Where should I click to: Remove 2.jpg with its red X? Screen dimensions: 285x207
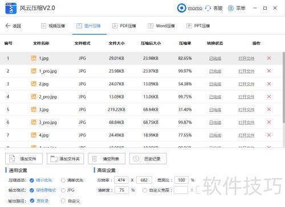[269, 84]
